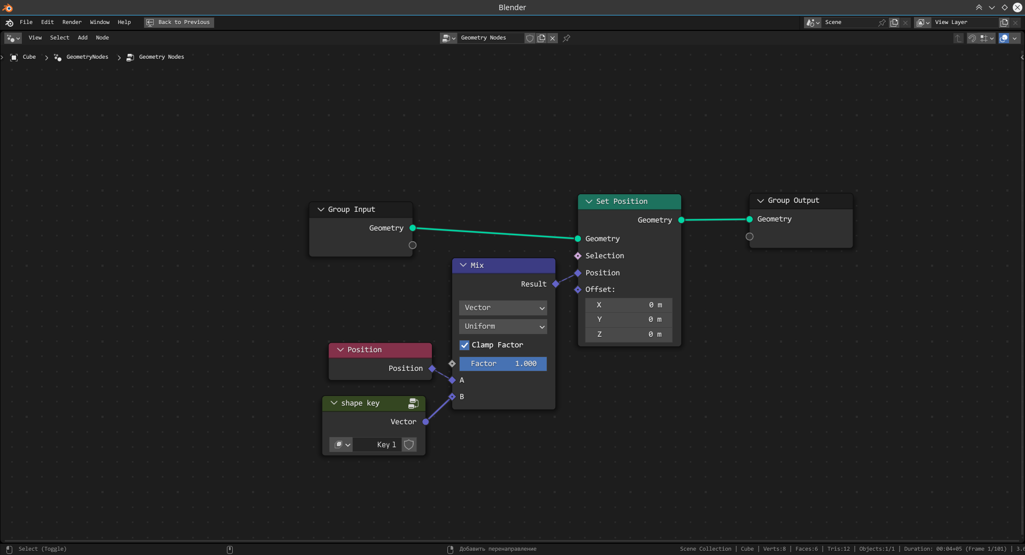Open the Uniform factor mode dropdown
The width and height of the screenshot is (1025, 555).
[503, 327]
